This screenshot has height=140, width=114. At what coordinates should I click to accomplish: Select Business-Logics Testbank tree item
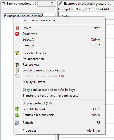point(25,16)
